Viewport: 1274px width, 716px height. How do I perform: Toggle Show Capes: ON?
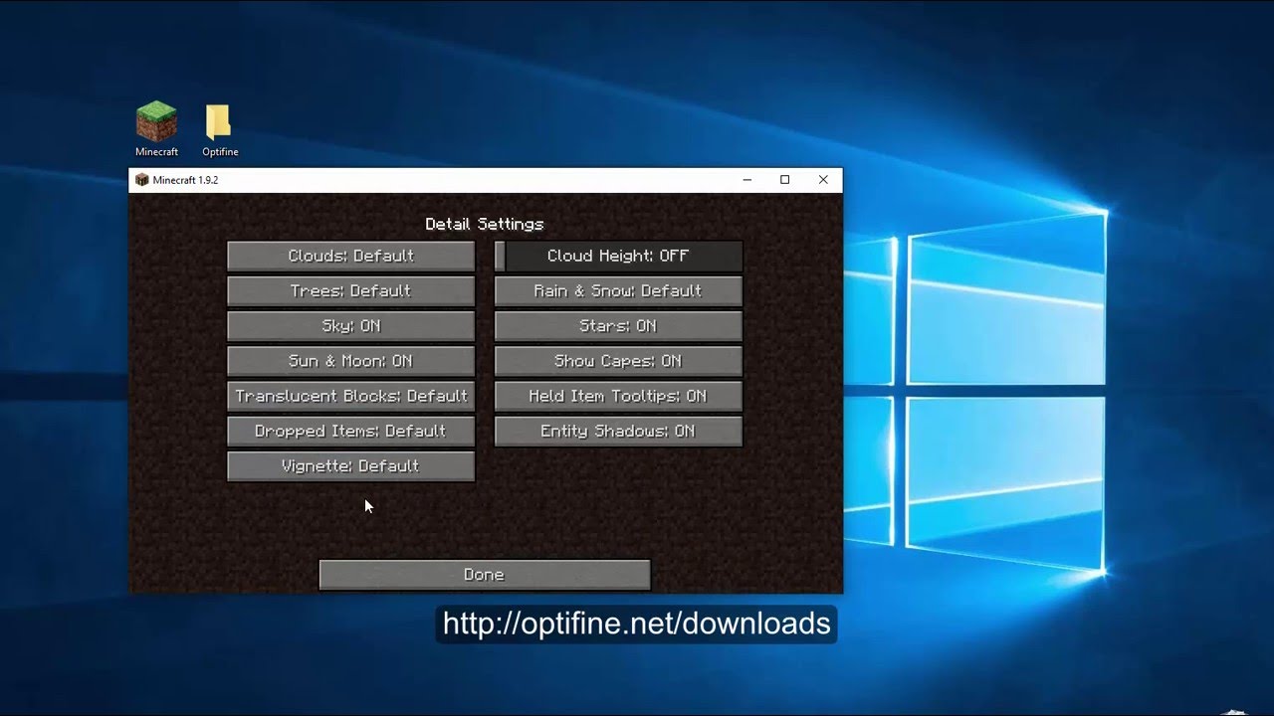[x=618, y=361]
